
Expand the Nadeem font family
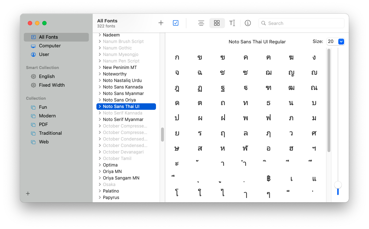pos(100,35)
